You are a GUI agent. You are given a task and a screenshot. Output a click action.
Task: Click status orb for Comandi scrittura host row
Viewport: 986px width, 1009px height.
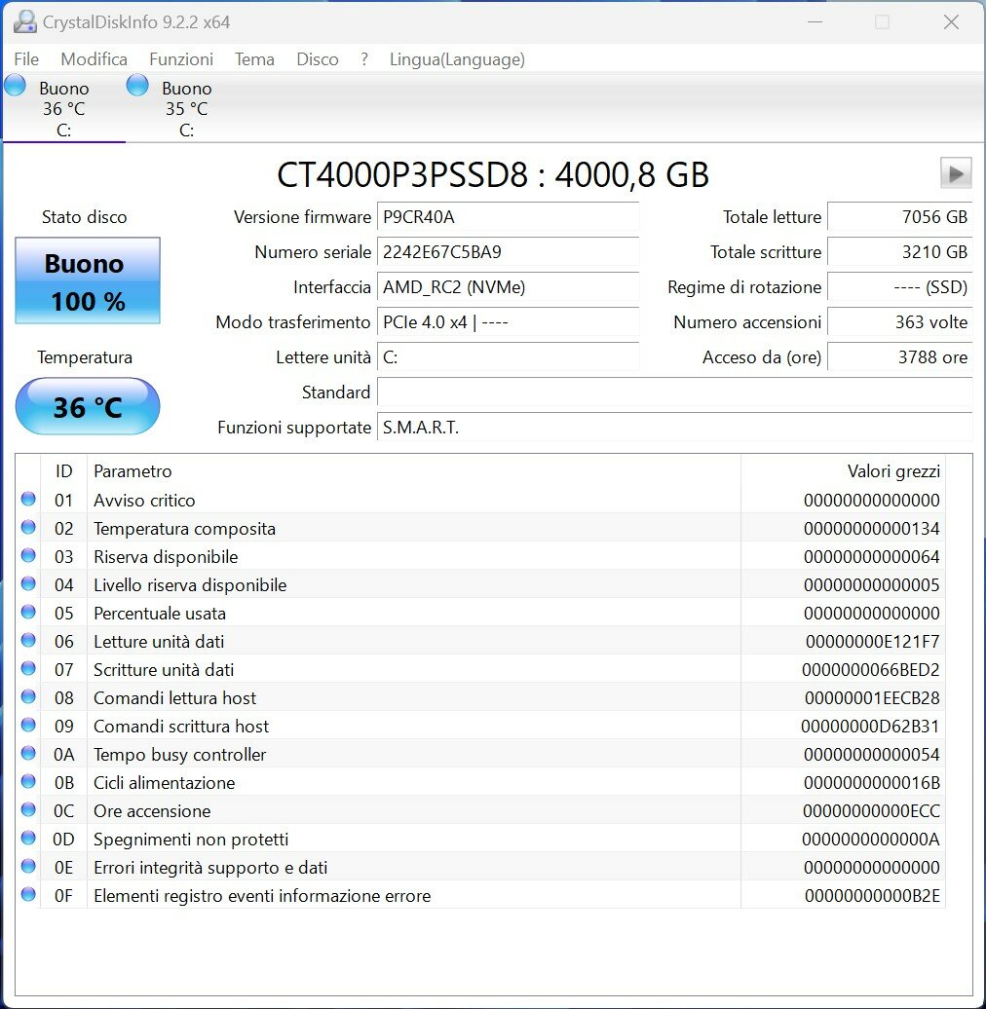28,726
